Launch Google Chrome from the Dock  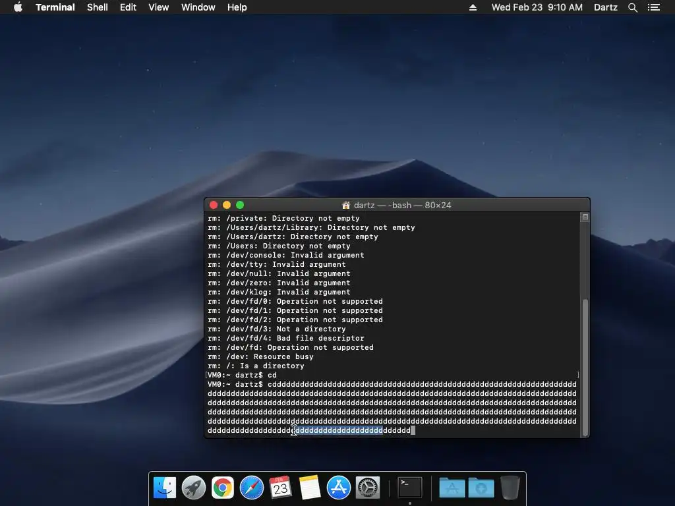coord(223,488)
